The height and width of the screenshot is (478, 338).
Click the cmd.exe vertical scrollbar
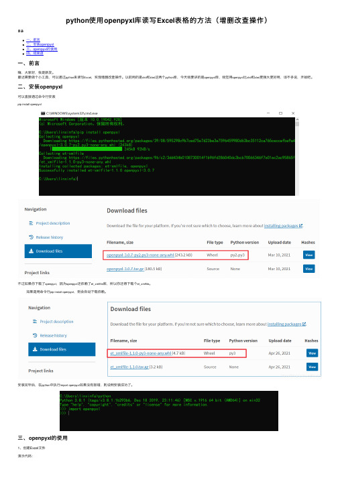coord(297,156)
